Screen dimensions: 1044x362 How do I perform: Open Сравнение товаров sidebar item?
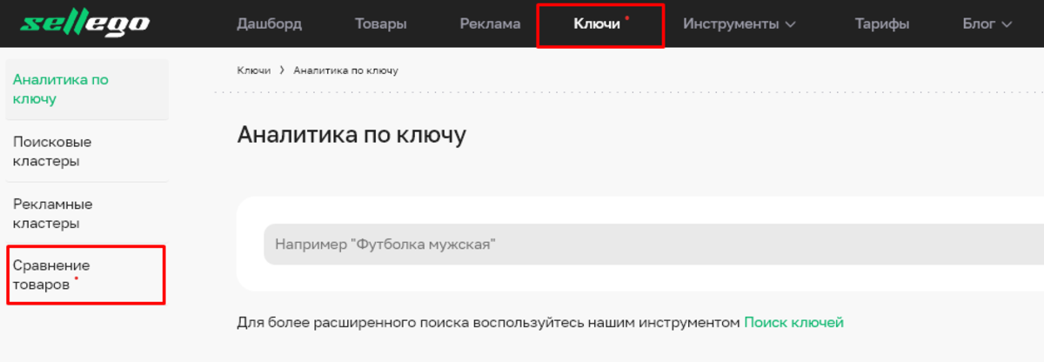(x=85, y=275)
